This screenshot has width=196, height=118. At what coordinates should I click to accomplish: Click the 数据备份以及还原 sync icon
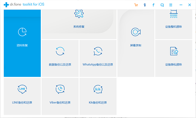[60, 51]
